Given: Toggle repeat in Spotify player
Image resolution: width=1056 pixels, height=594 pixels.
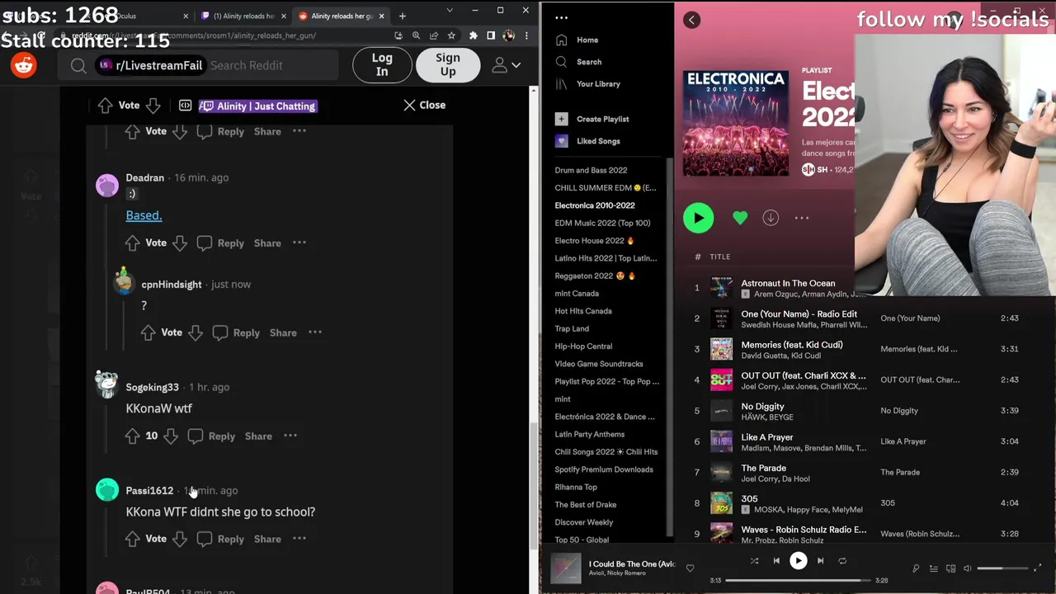Looking at the screenshot, I should pos(842,561).
